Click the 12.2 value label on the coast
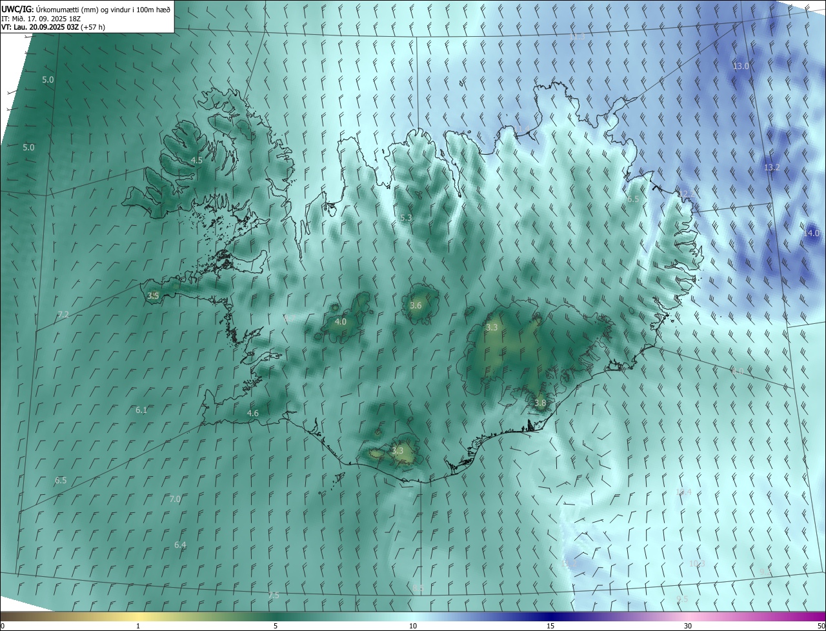826x631 pixels. 686,194
